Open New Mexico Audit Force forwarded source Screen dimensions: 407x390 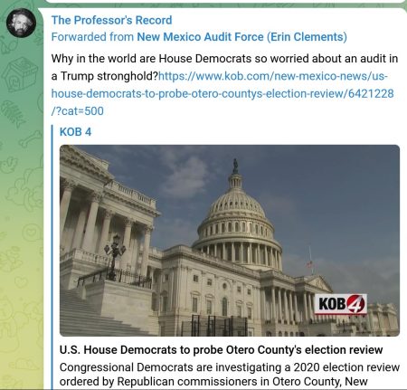(241, 37)
